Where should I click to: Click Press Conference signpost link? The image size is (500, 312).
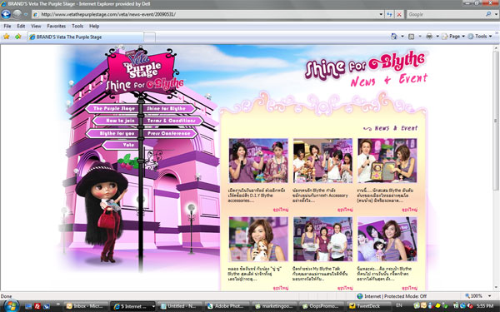click(170, 133)
